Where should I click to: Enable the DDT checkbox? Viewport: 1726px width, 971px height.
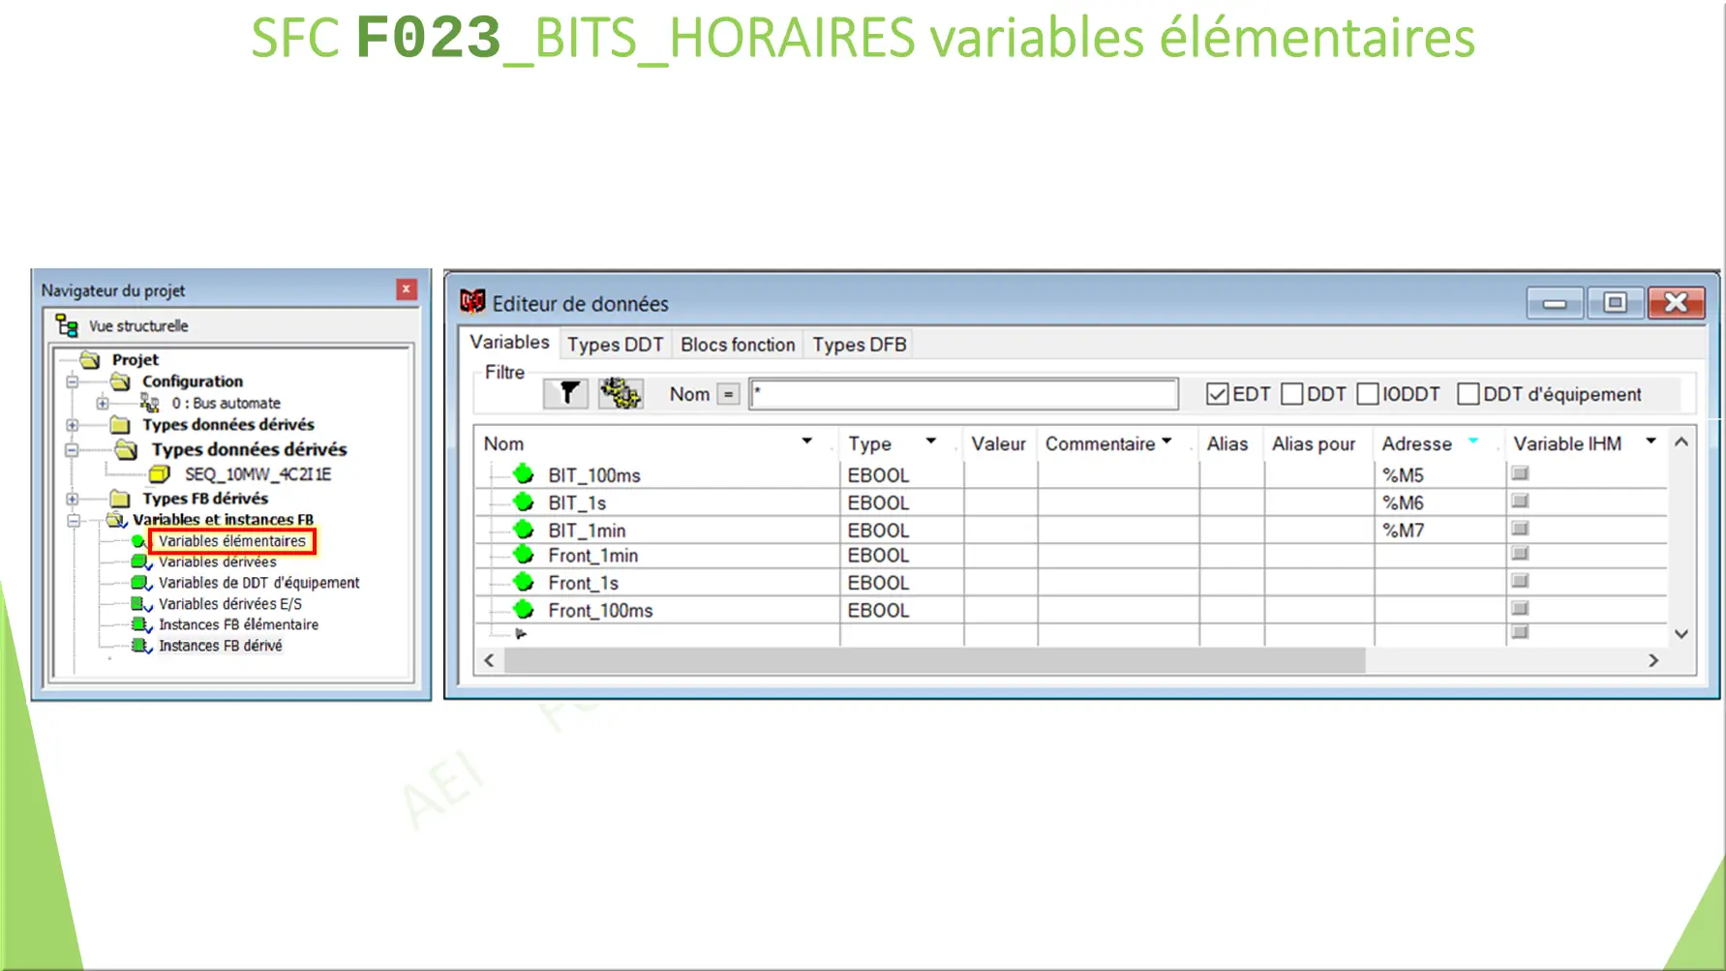tap(1292, 393)
